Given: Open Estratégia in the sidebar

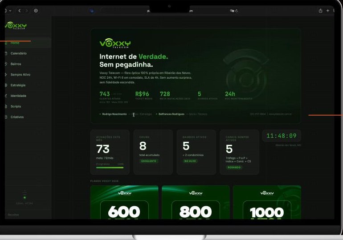Looking at the screenshot, I should click(x=28, y=85).
